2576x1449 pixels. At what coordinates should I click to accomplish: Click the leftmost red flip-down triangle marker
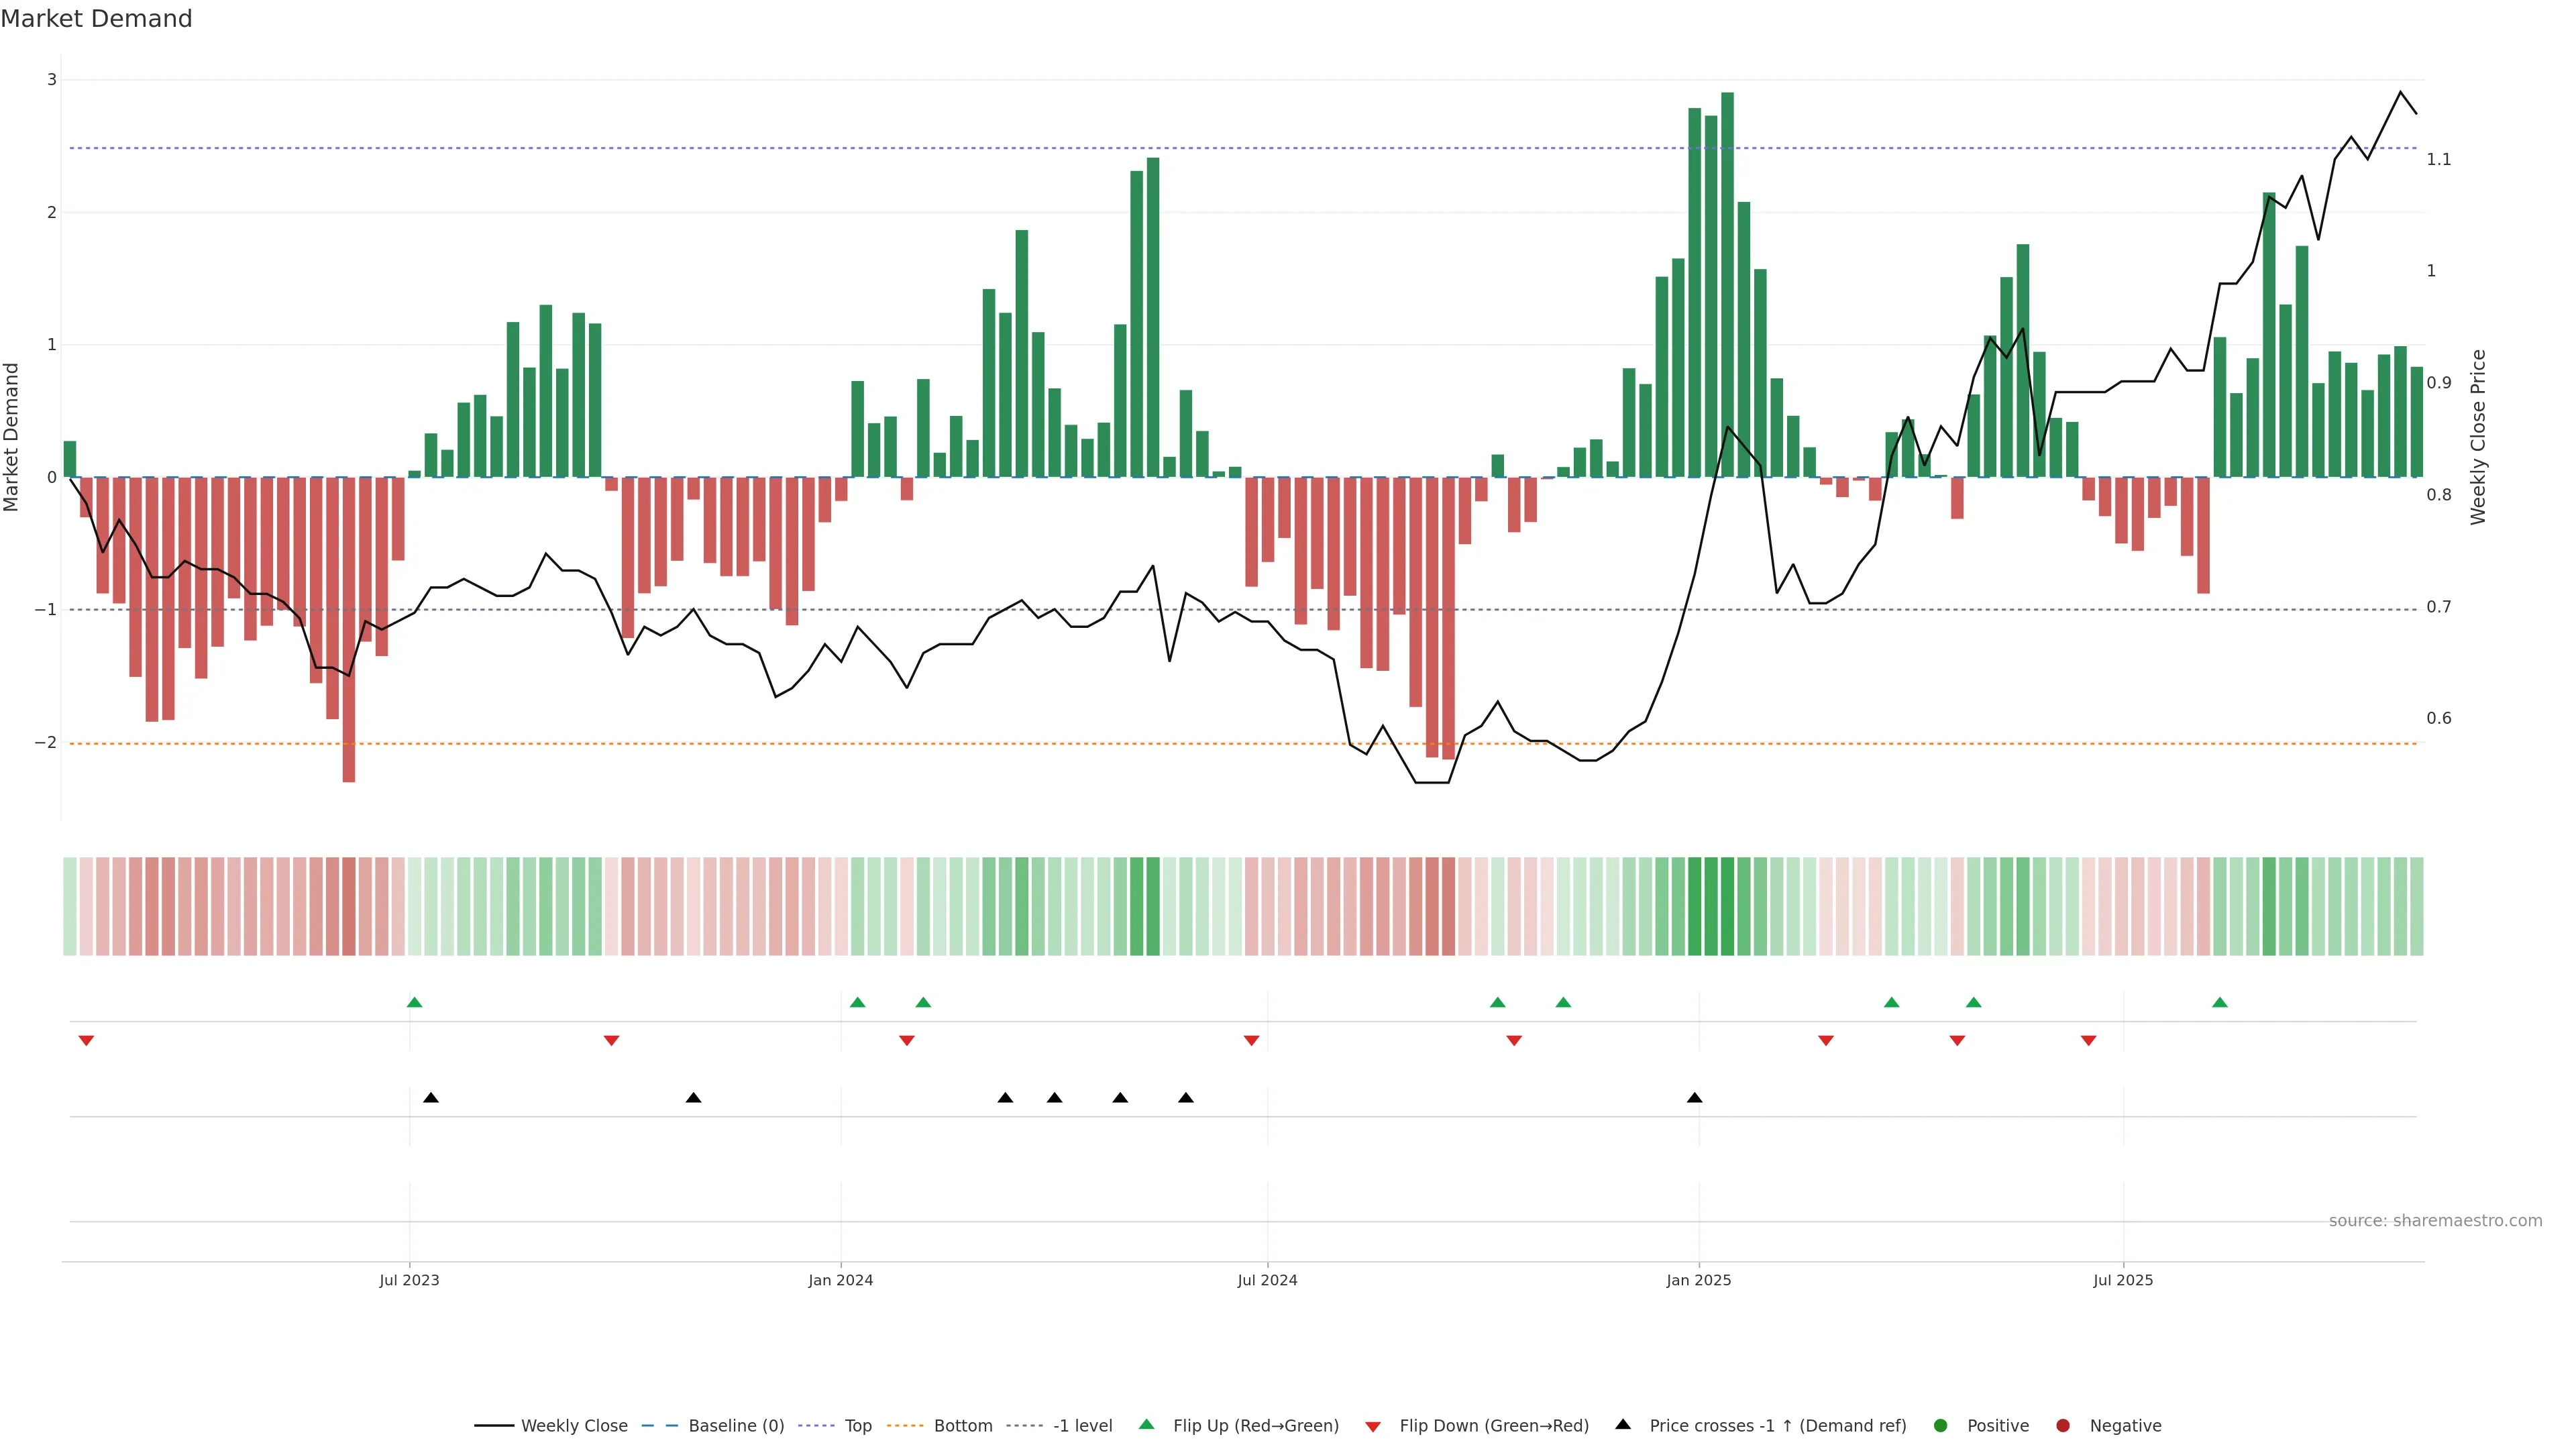[x=86, y=1041]
